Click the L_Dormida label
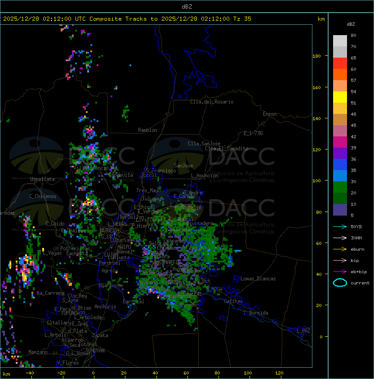The height and width of the screenshot is (379, 374). pyautogui.click(x=256, y=313)
